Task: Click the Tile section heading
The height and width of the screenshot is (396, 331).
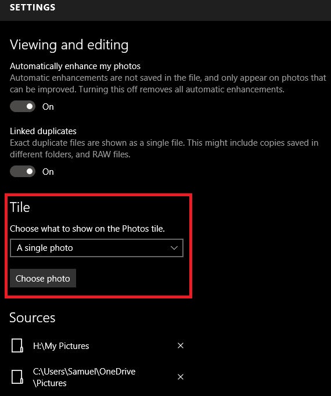Action: pyautogui.click(x=20, y=207)
